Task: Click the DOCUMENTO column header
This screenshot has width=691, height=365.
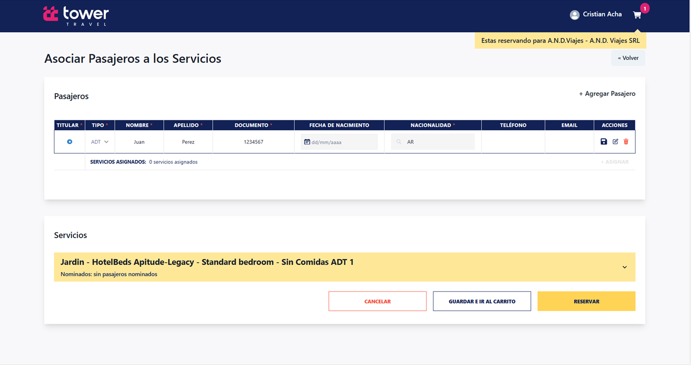Action: point(253,125)
